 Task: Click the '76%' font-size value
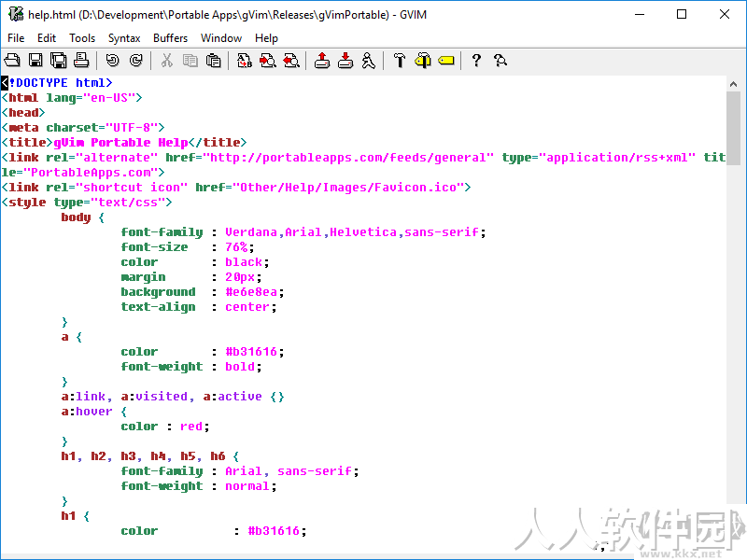click(236, 247)
